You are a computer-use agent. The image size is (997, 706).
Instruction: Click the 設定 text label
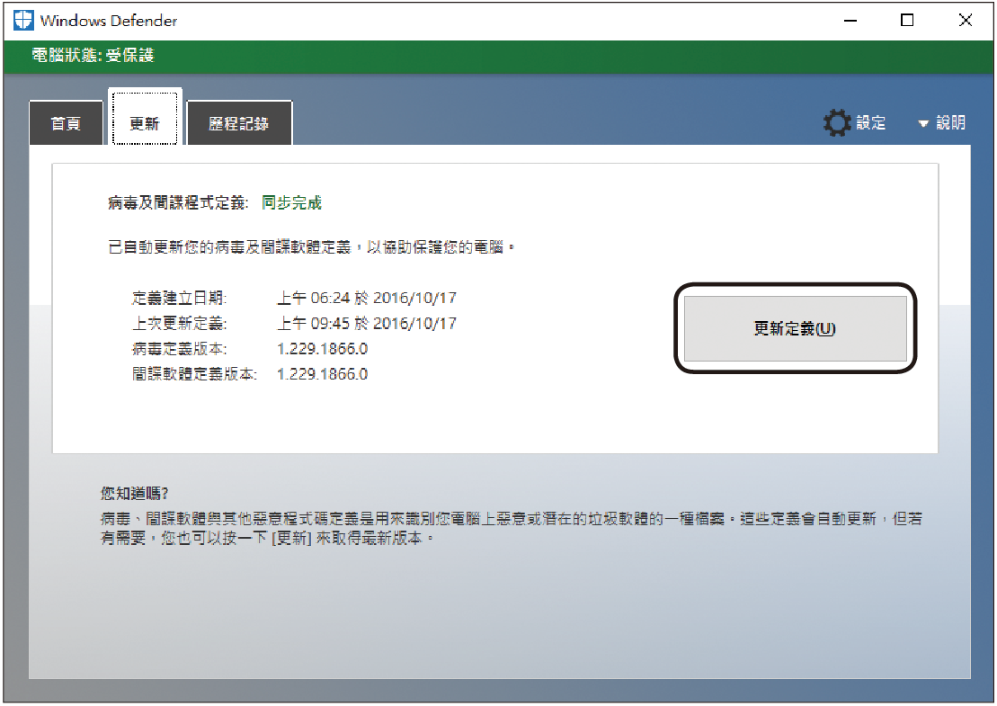click(x=870, y=122)
